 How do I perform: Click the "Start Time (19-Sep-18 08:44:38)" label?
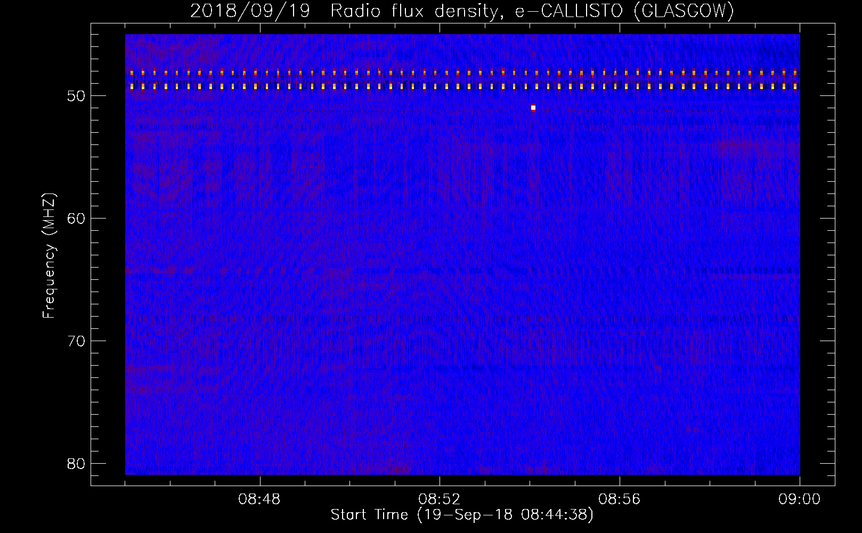[462, 515]
